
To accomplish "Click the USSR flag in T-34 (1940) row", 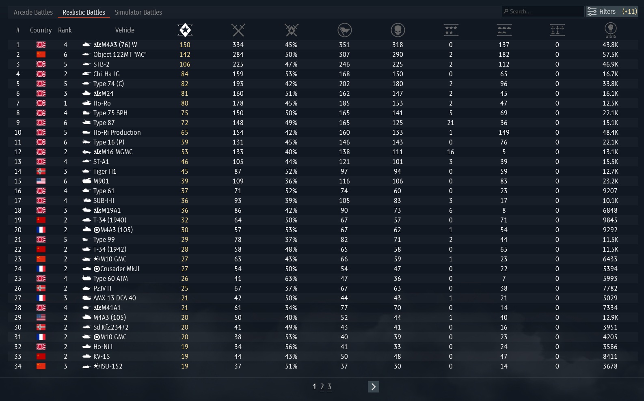I will [x=41, y=220].
